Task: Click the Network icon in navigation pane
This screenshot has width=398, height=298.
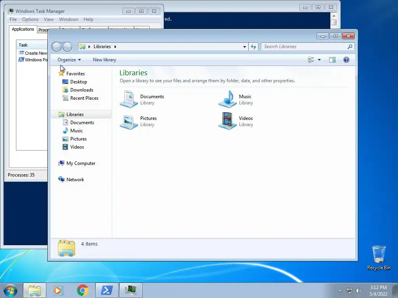Action: point(61,179)
